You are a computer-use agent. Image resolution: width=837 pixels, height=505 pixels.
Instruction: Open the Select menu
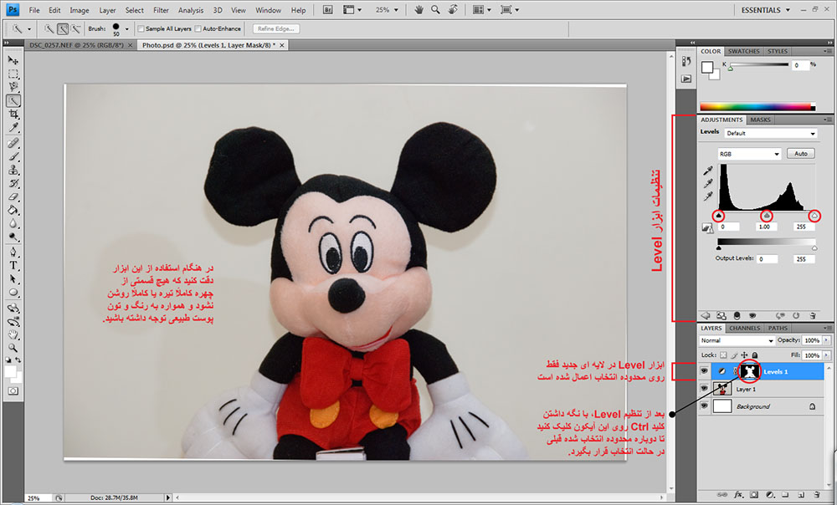point(134,9)
